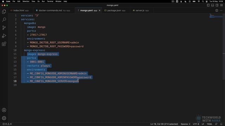
Task: Click MONGO_INITDB_ROOT_USERNAME=admin line
Action: 54,43
